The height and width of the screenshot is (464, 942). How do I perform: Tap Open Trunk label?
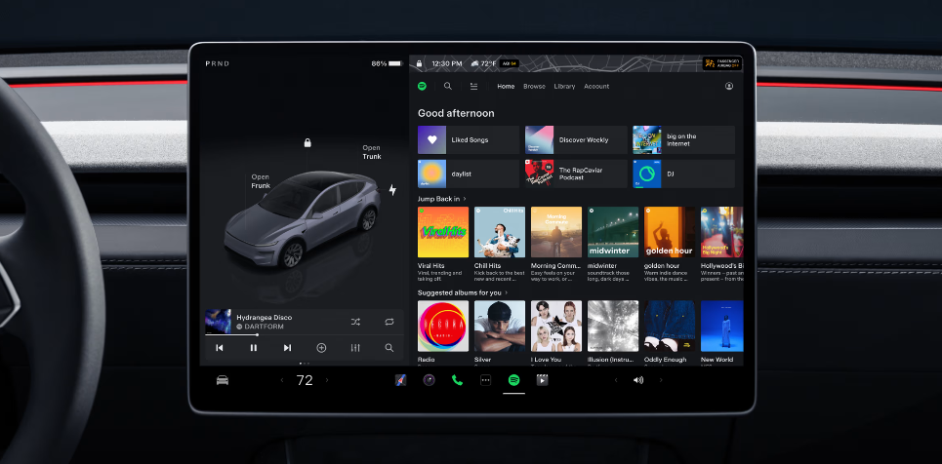(371, 152)
